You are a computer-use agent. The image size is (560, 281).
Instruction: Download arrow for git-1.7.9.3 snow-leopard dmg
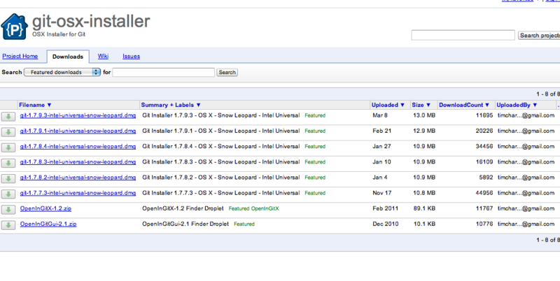point(8,117)
